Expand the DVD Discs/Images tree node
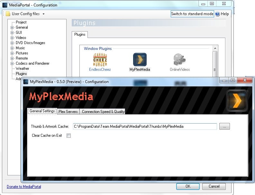Image resolution: width=255 pixels, height=195 pixels. (x=12, y=43)
